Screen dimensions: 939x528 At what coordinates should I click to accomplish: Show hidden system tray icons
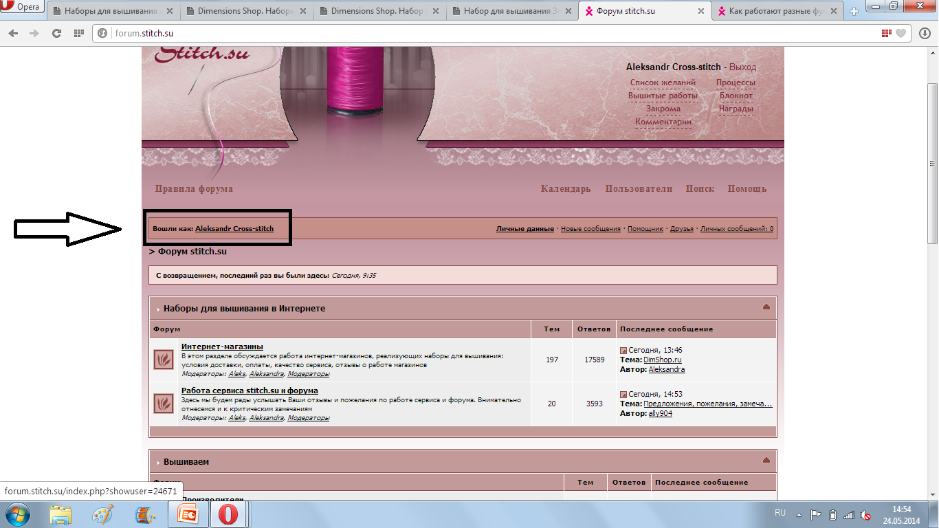coord(799,514)
